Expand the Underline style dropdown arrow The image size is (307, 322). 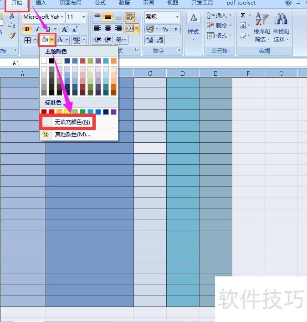55,29
